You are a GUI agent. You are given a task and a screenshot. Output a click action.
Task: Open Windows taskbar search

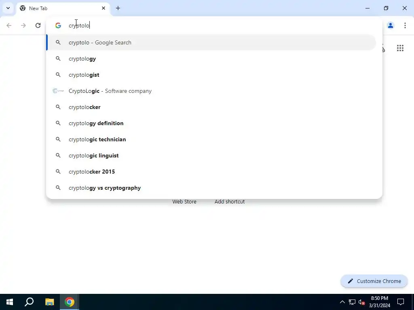click(x=29, y=302)
